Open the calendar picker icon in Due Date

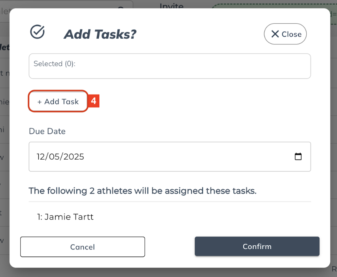tap(298, 156)
